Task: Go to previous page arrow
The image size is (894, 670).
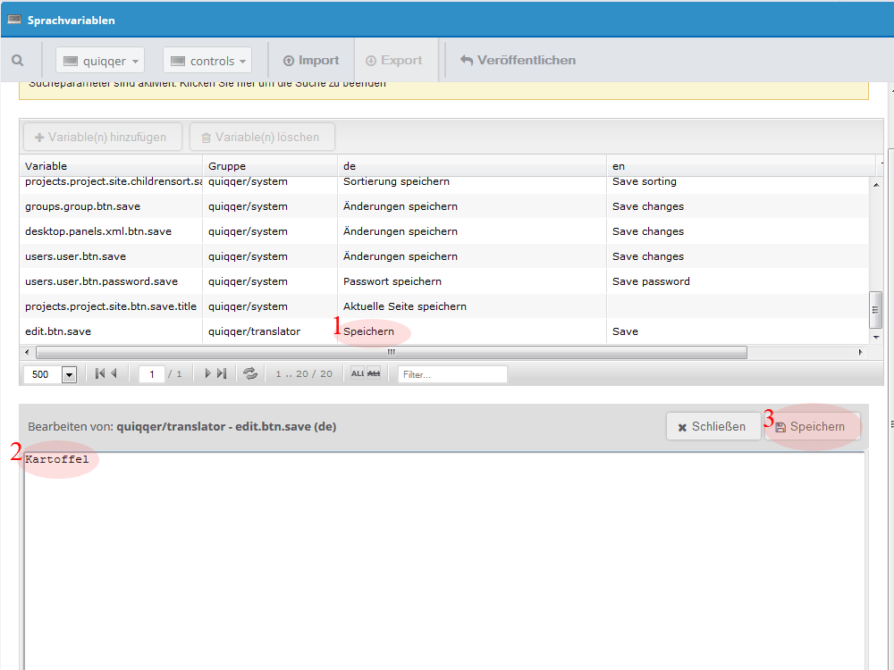Action: point(114,373)
